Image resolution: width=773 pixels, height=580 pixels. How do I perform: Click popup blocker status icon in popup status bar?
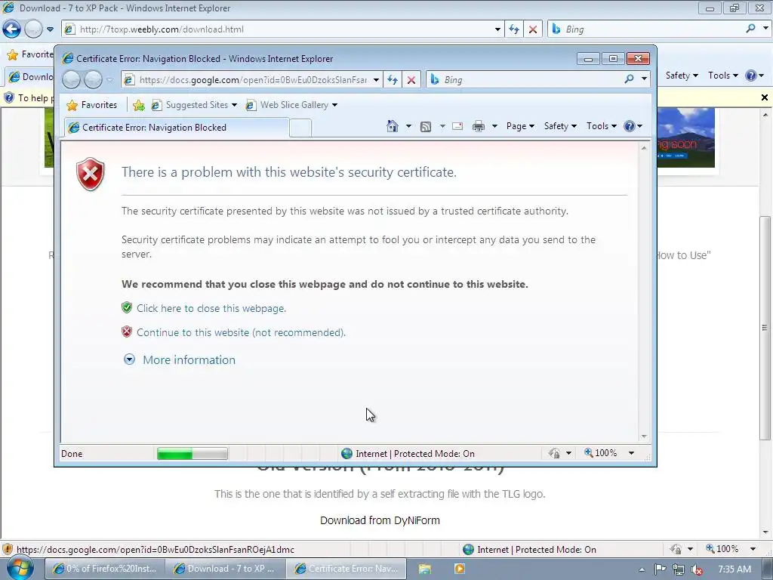point(554,453)
